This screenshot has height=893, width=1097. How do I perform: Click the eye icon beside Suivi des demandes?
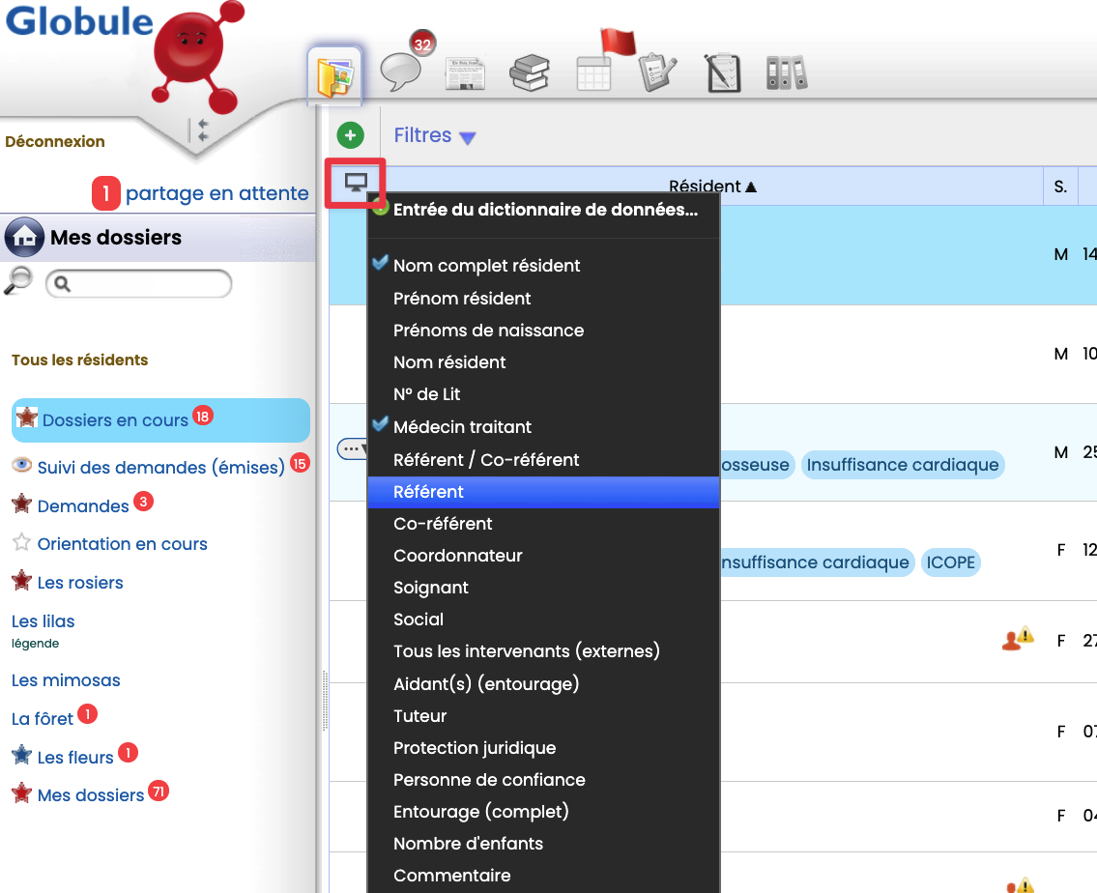click(21, 465)
